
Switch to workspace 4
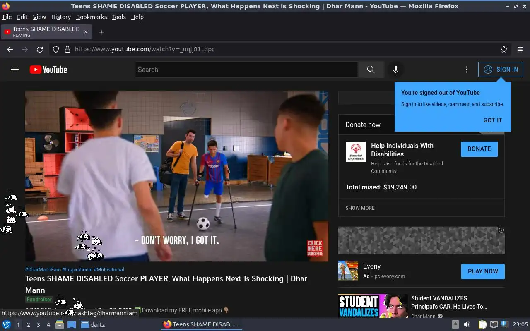(48, 325)
